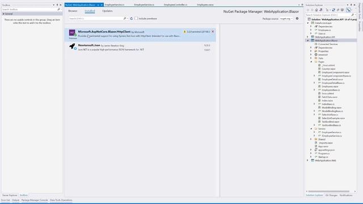Open the Solution Explorer window options dropdown arrow

tap(348, 5)
